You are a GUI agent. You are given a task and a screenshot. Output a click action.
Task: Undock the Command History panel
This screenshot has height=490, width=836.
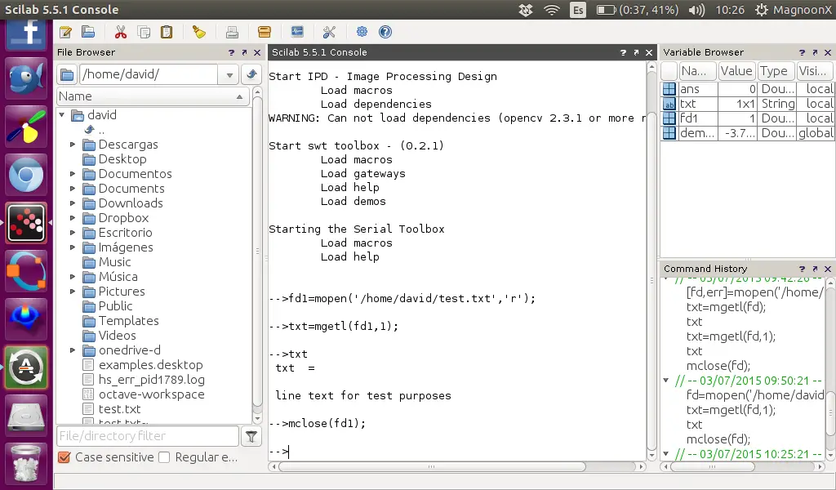tap(815, 269)
